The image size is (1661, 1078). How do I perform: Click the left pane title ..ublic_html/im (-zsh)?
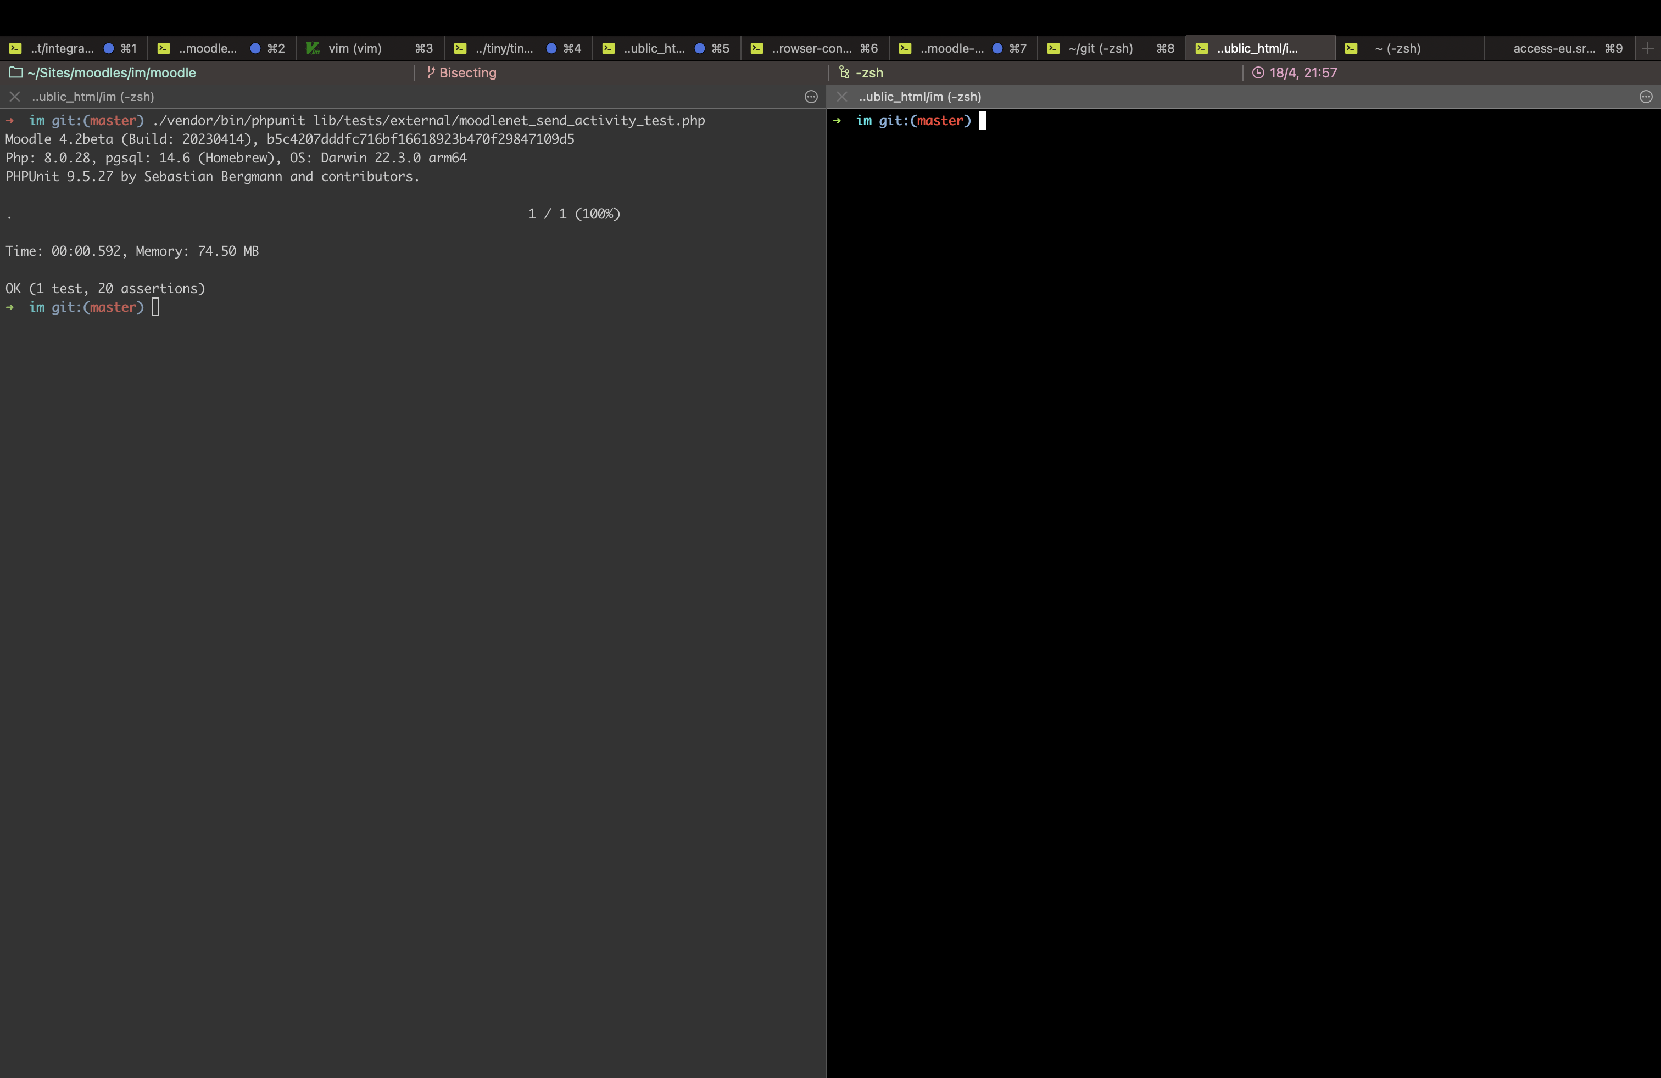tap(93, 97)
